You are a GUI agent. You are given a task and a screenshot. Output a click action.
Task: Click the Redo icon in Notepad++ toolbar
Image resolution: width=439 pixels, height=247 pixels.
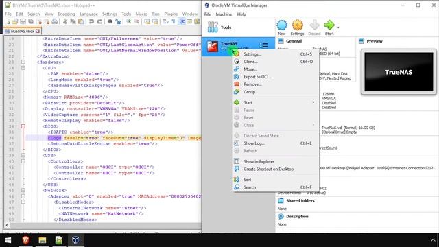coord(99,21)
